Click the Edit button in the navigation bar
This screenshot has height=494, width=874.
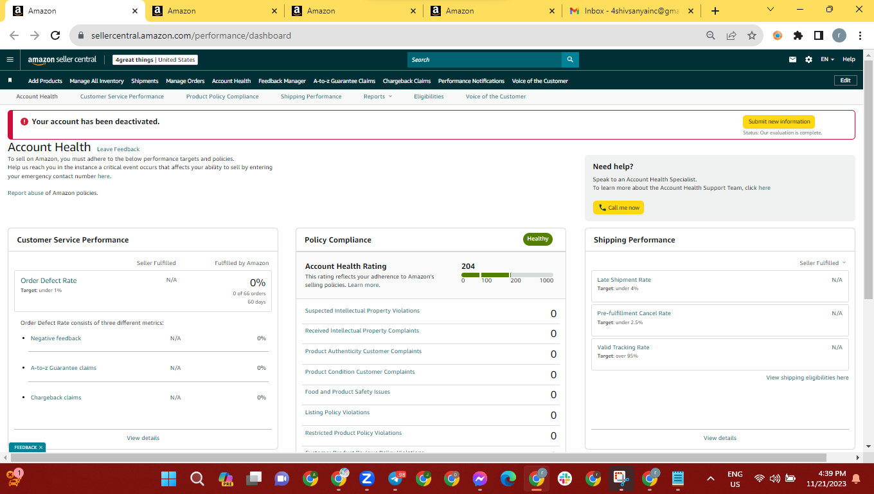(x=845, y=80)
